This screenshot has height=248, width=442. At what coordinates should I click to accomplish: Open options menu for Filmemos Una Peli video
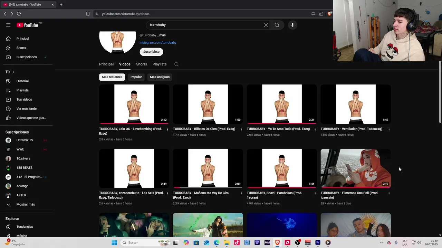[389, 194]
